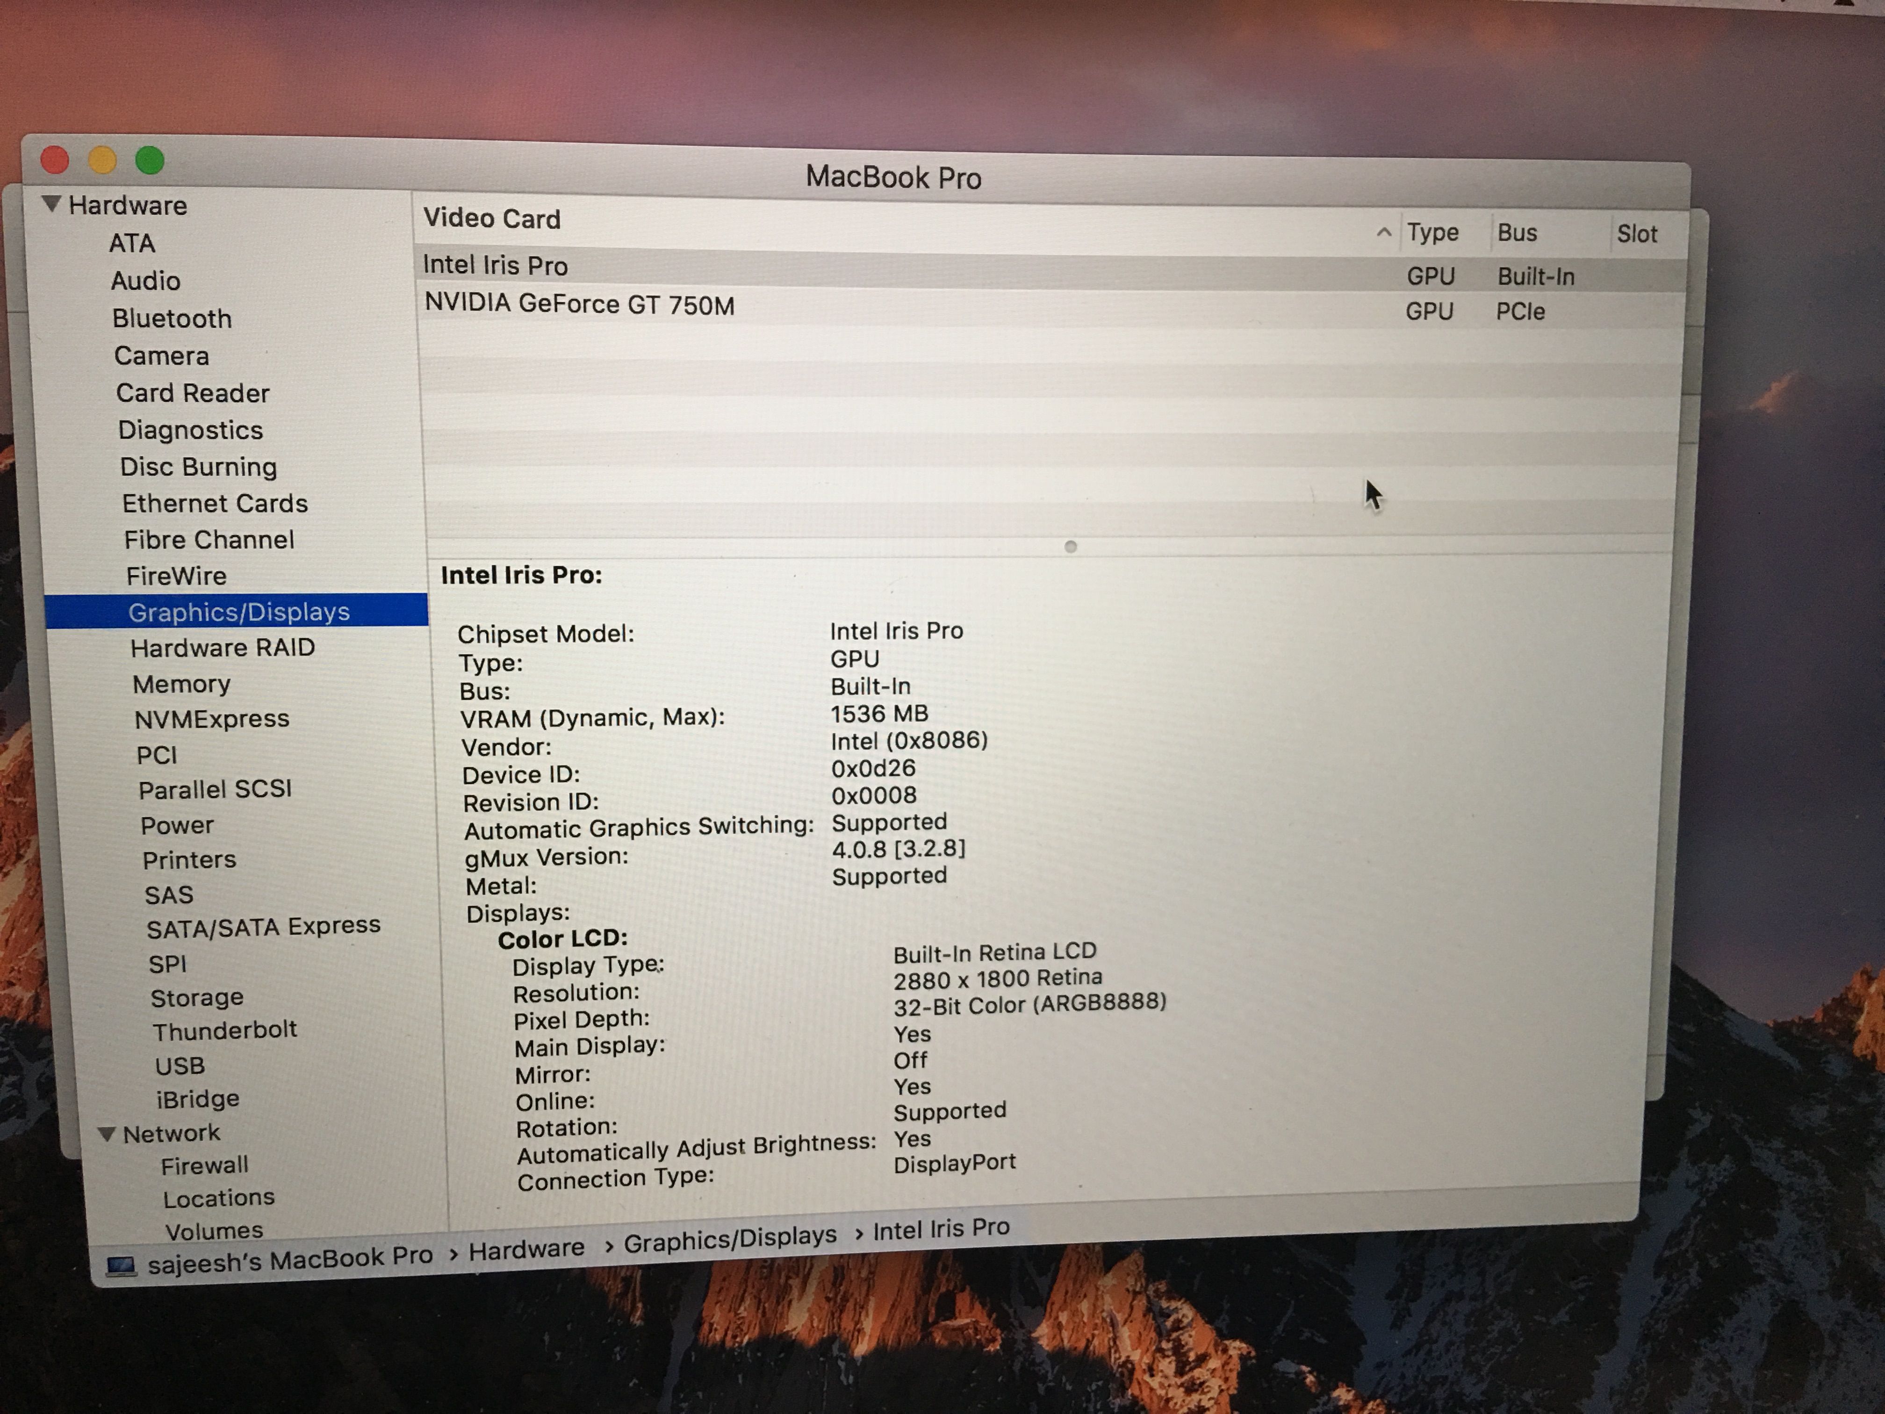
Task: Select Locations under Network
Action: [x=219, y=1198]
